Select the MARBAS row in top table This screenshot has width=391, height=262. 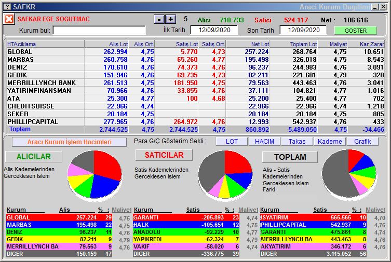(196, 60)
